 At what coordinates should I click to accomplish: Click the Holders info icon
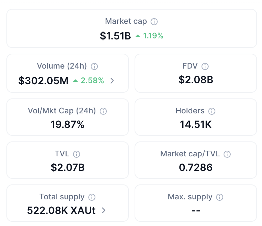(x=212, y=111)
